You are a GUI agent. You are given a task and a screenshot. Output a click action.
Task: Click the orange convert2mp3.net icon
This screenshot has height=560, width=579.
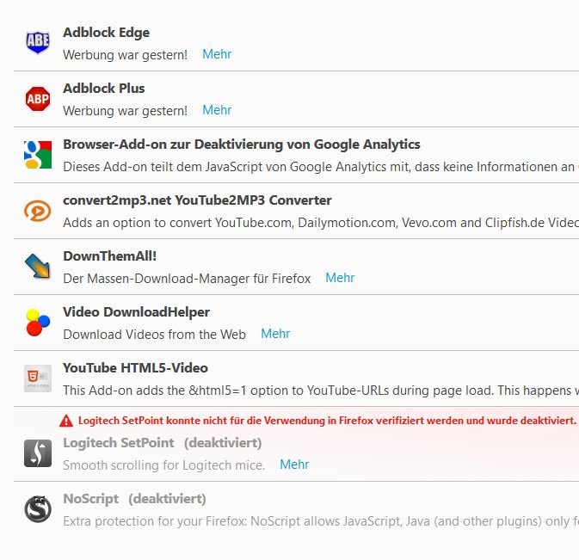point(38,211)
